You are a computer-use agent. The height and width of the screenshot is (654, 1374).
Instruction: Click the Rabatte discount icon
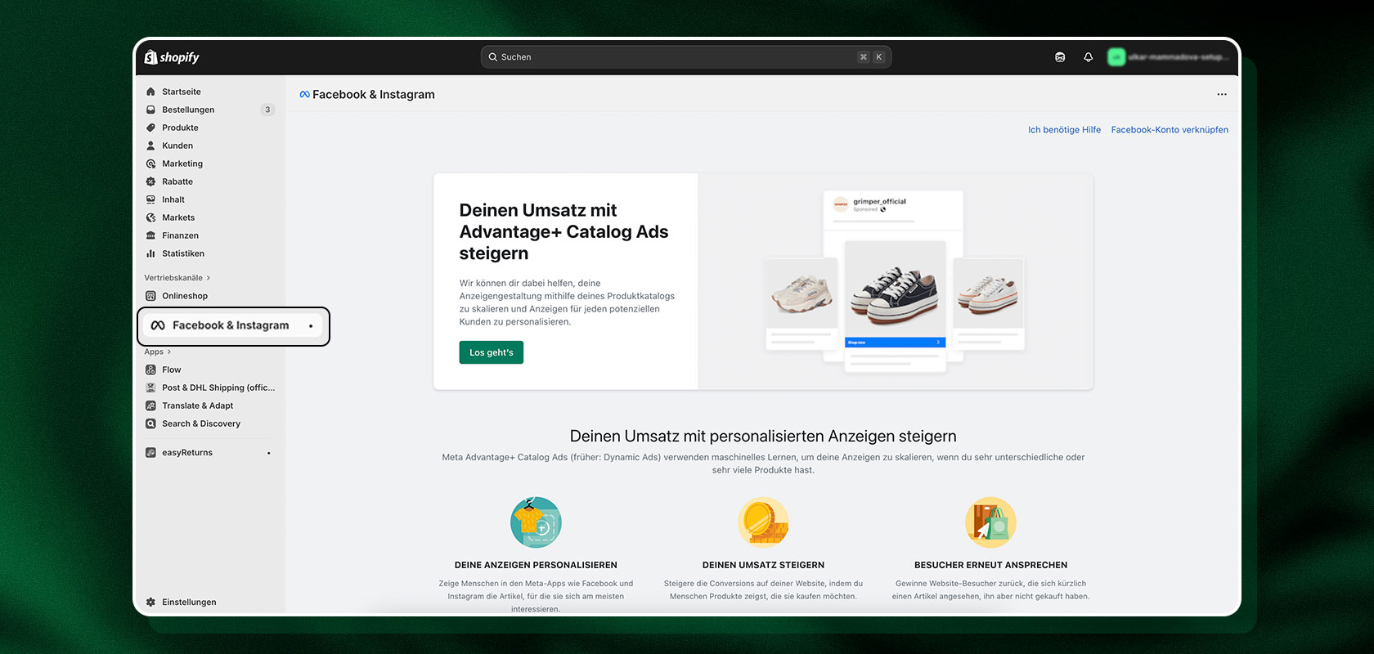point(150,181)
